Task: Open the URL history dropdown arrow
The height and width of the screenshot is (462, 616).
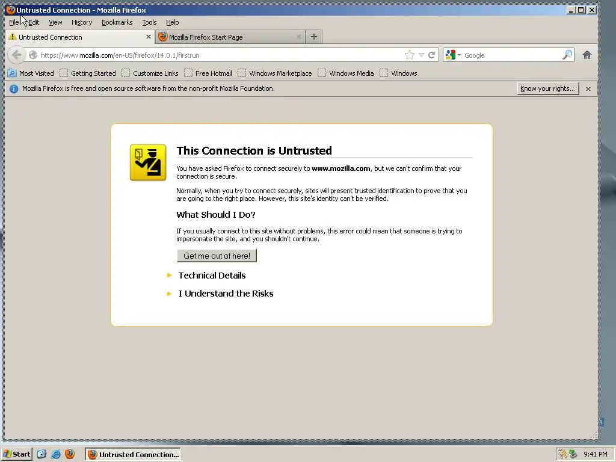Action: (421, 55)
